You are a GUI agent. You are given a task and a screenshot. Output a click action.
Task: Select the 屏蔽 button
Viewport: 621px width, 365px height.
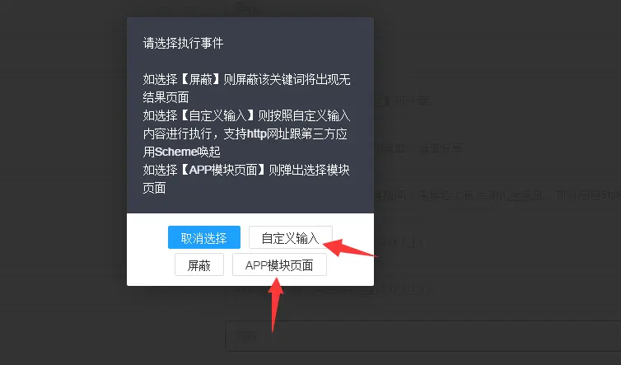click(x=199, y=264)
